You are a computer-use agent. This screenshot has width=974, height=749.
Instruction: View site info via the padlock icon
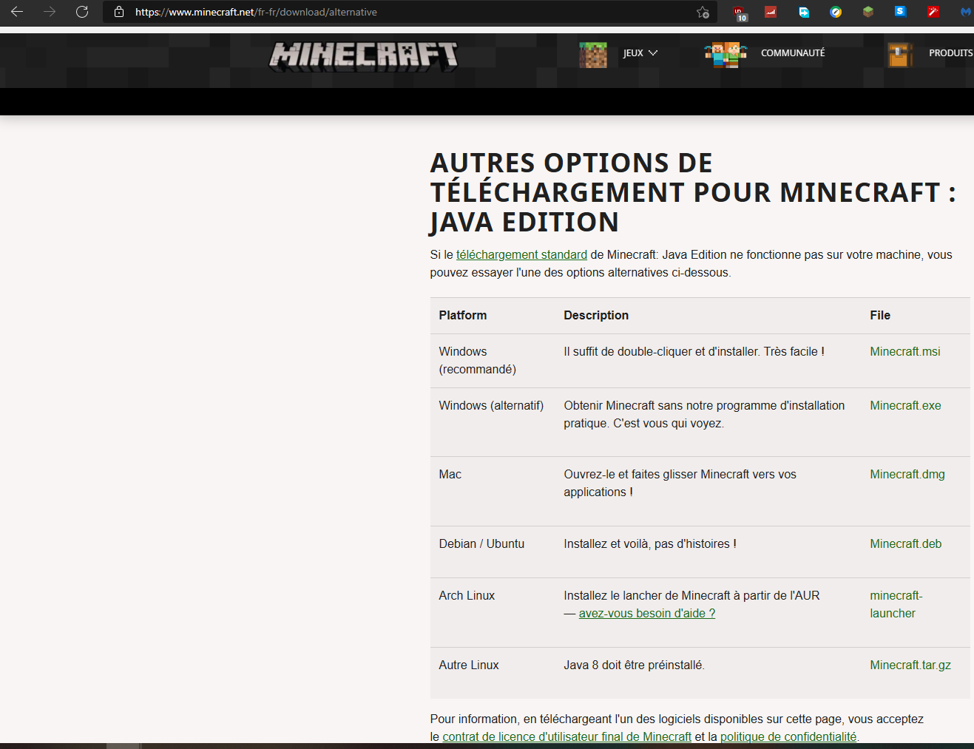pyautogui.click(x=119, y=12)
